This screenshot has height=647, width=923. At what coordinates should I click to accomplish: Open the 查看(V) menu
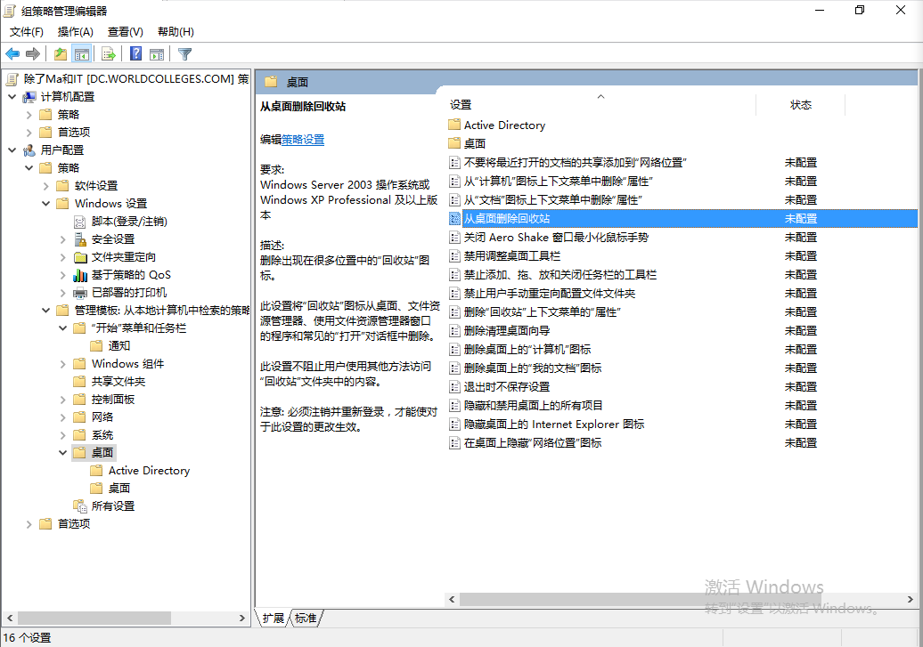[x=126, y=32]
